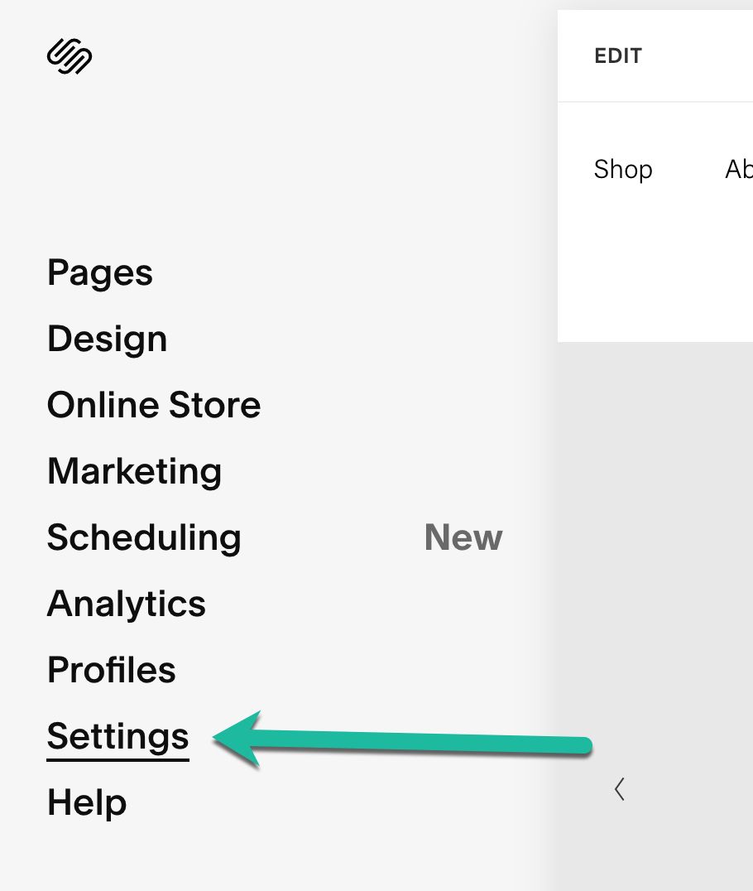
Task: Click the New badge next to Scheduling
Action: 463,537
